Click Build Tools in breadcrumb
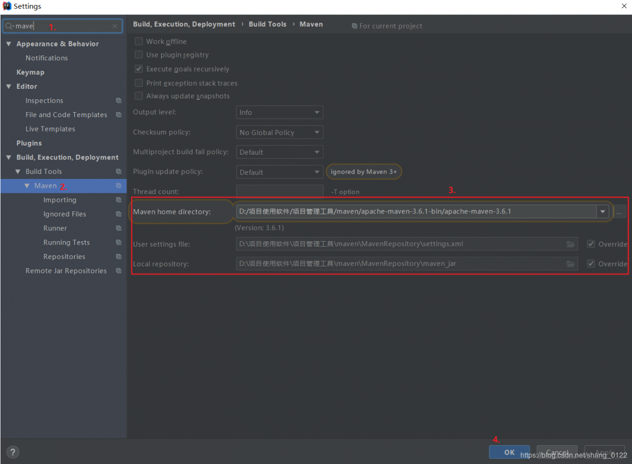This screenshot has width=632, height=464. (268, 24)
